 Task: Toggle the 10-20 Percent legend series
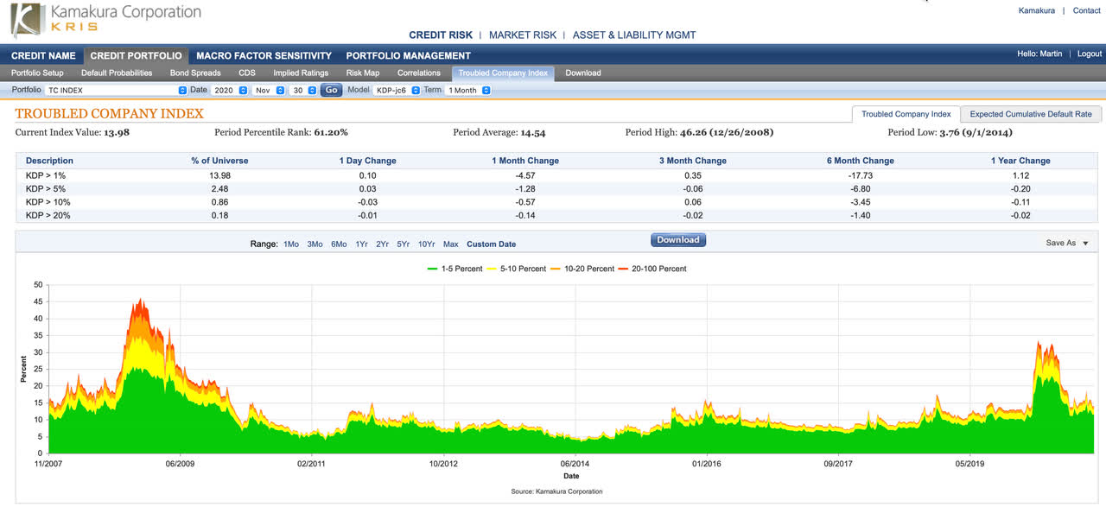tap(582, 269)
